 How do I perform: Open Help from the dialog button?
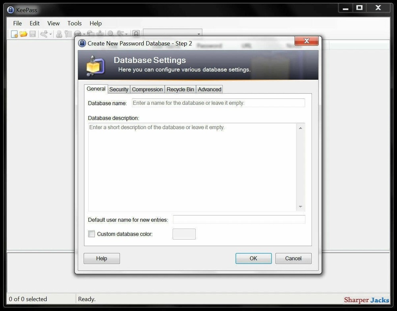coord(101,258)
